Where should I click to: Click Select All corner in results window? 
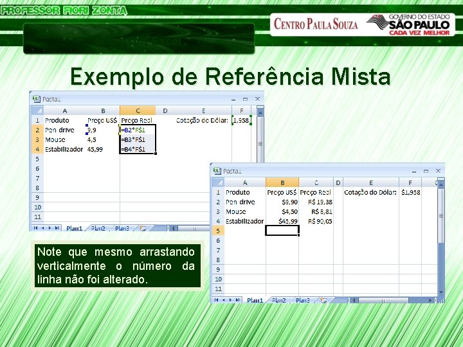coord(218,182)
